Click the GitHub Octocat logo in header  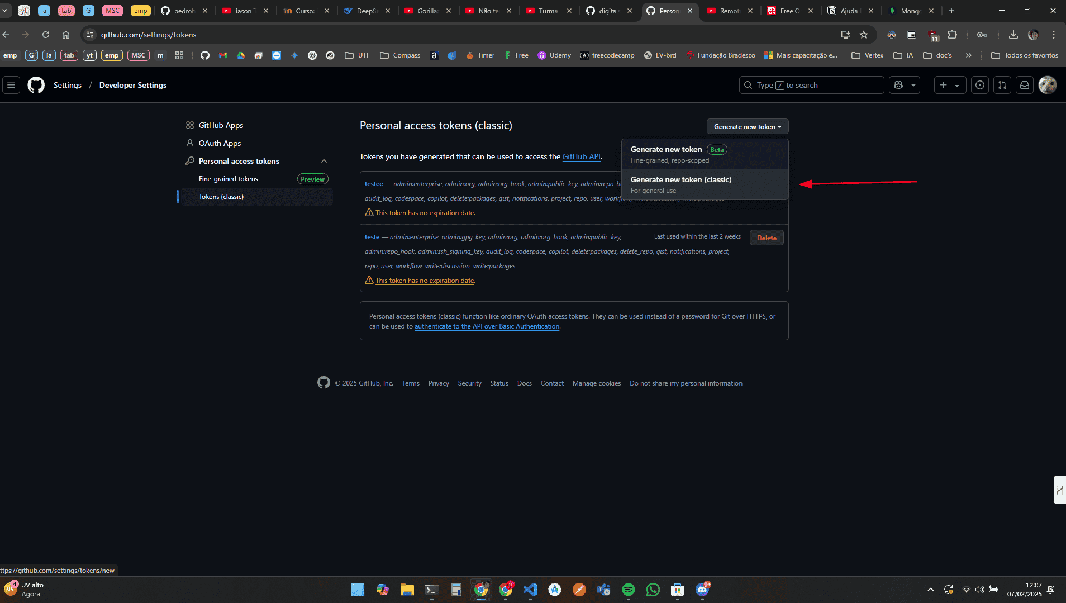pos(36,85)
